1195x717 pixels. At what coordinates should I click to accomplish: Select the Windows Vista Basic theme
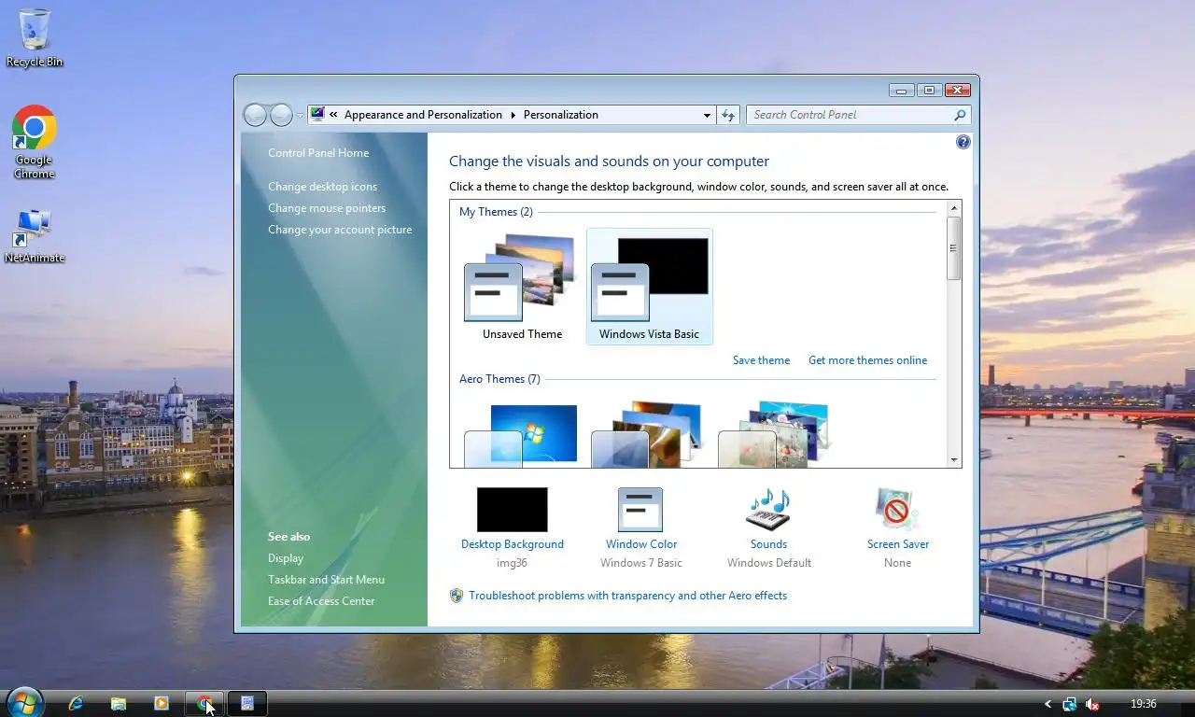click(649, 287)
